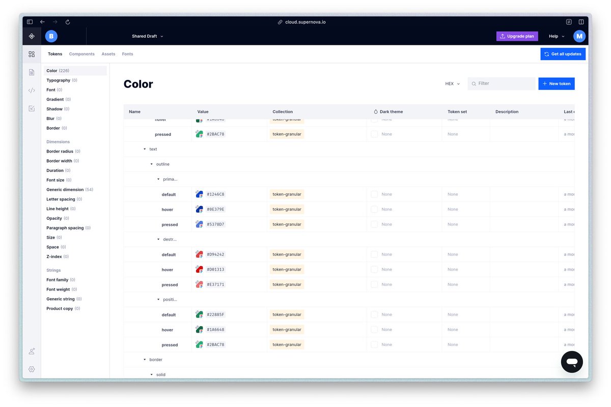Collapse the prima... token group

point(158,179)
